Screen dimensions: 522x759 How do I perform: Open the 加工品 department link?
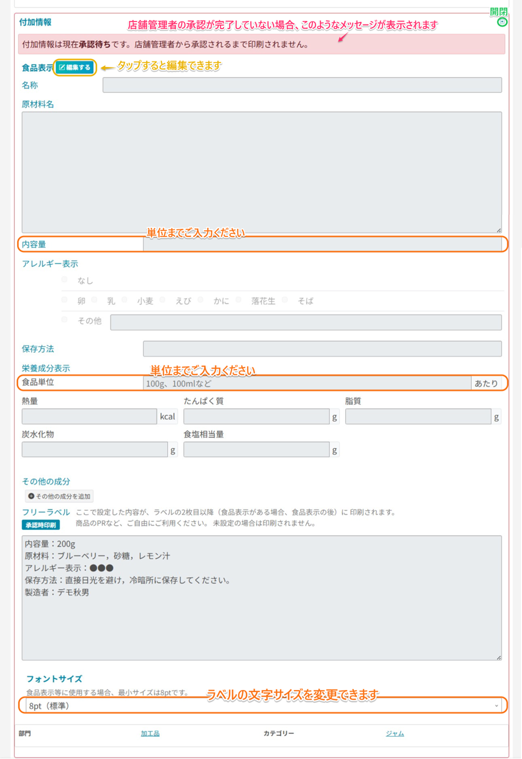[x=150, y=734]
